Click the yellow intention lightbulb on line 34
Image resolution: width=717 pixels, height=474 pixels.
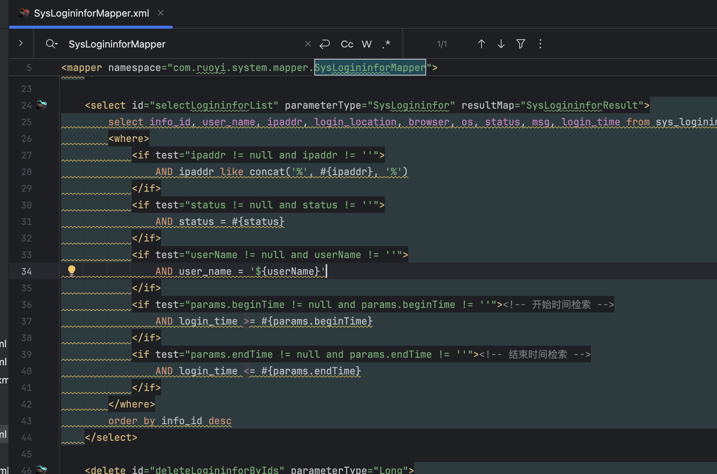72,271
